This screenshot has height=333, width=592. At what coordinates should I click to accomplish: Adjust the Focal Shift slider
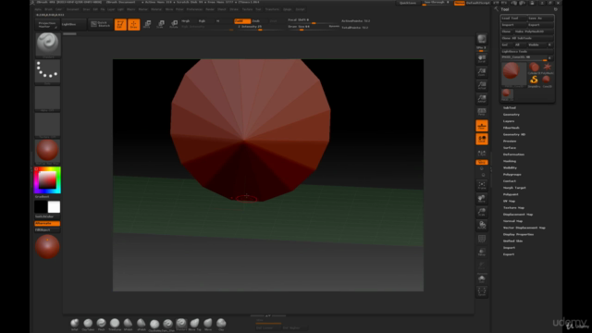[314, 20]
